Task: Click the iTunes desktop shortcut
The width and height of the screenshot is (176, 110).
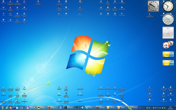Action: 17,8
